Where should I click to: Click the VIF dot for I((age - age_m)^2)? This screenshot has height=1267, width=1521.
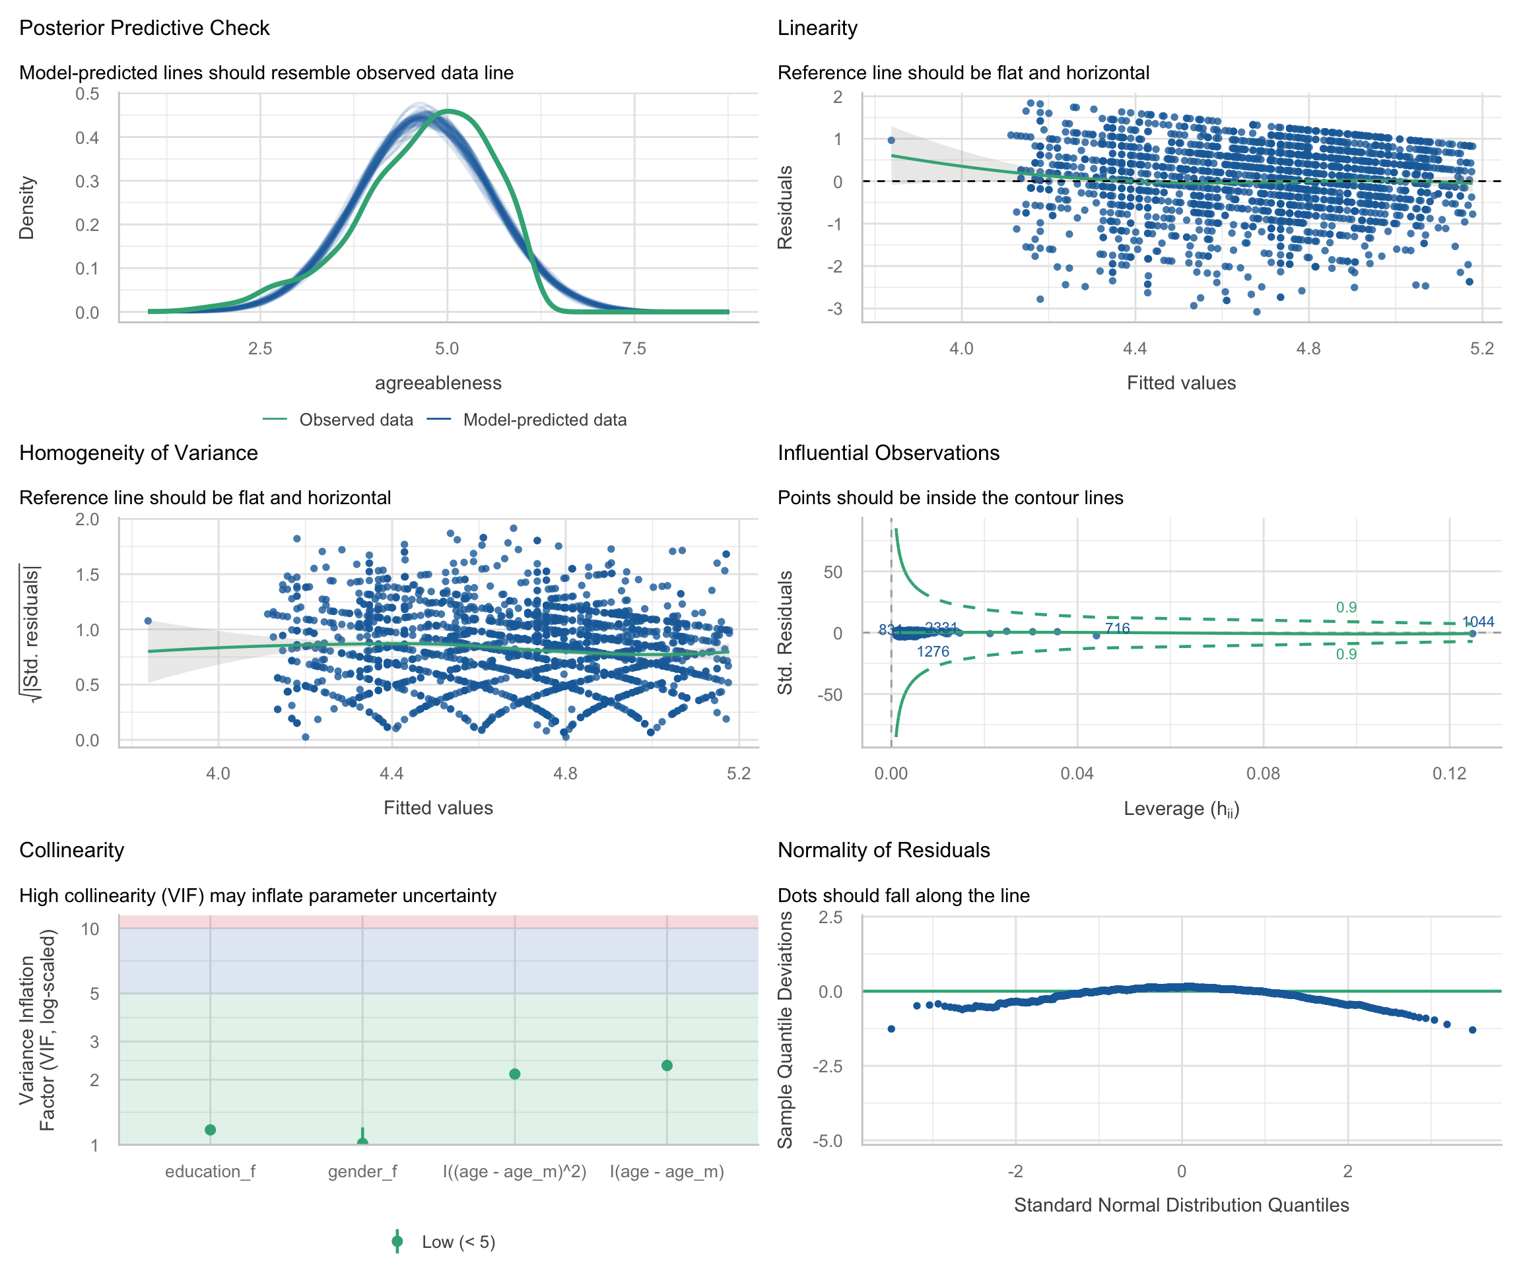point(514,1074)
